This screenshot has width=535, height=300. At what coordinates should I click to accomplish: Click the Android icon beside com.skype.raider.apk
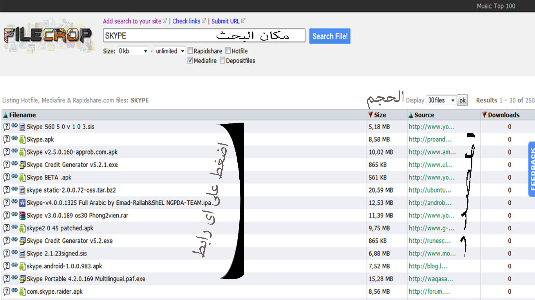[x=22, y=291]
